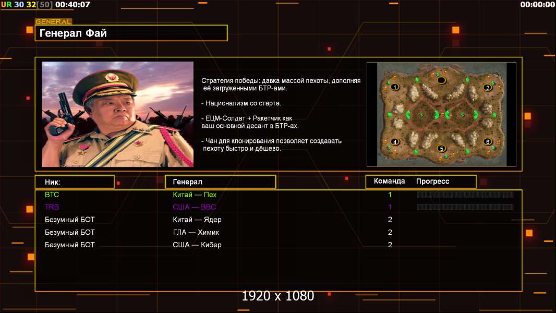Viewport: 556px width, 313px height.
Task: Click 'Безумный БОТ' in Китай — Ядер row
Action: (x=70, y=220)
